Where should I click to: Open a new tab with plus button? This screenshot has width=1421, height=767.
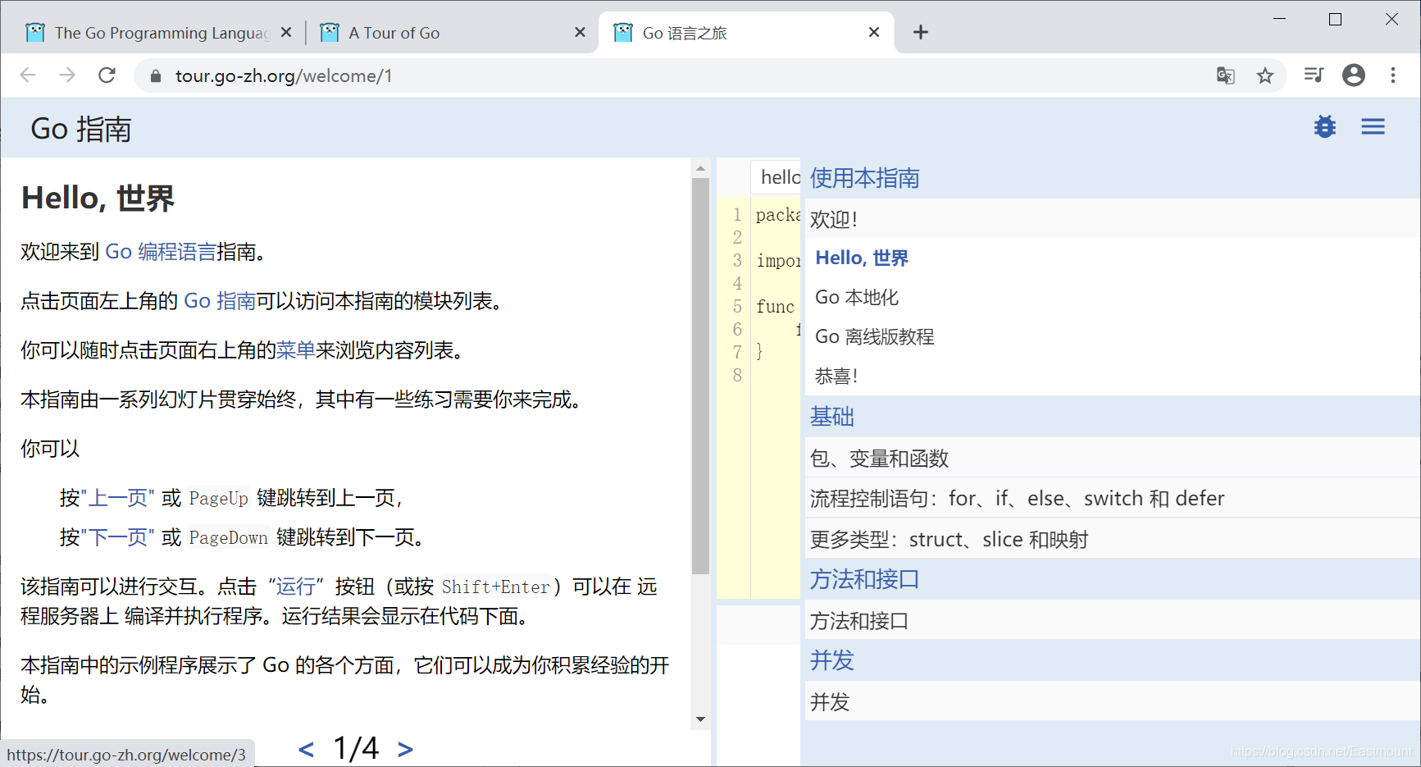[x=921, y=32]
